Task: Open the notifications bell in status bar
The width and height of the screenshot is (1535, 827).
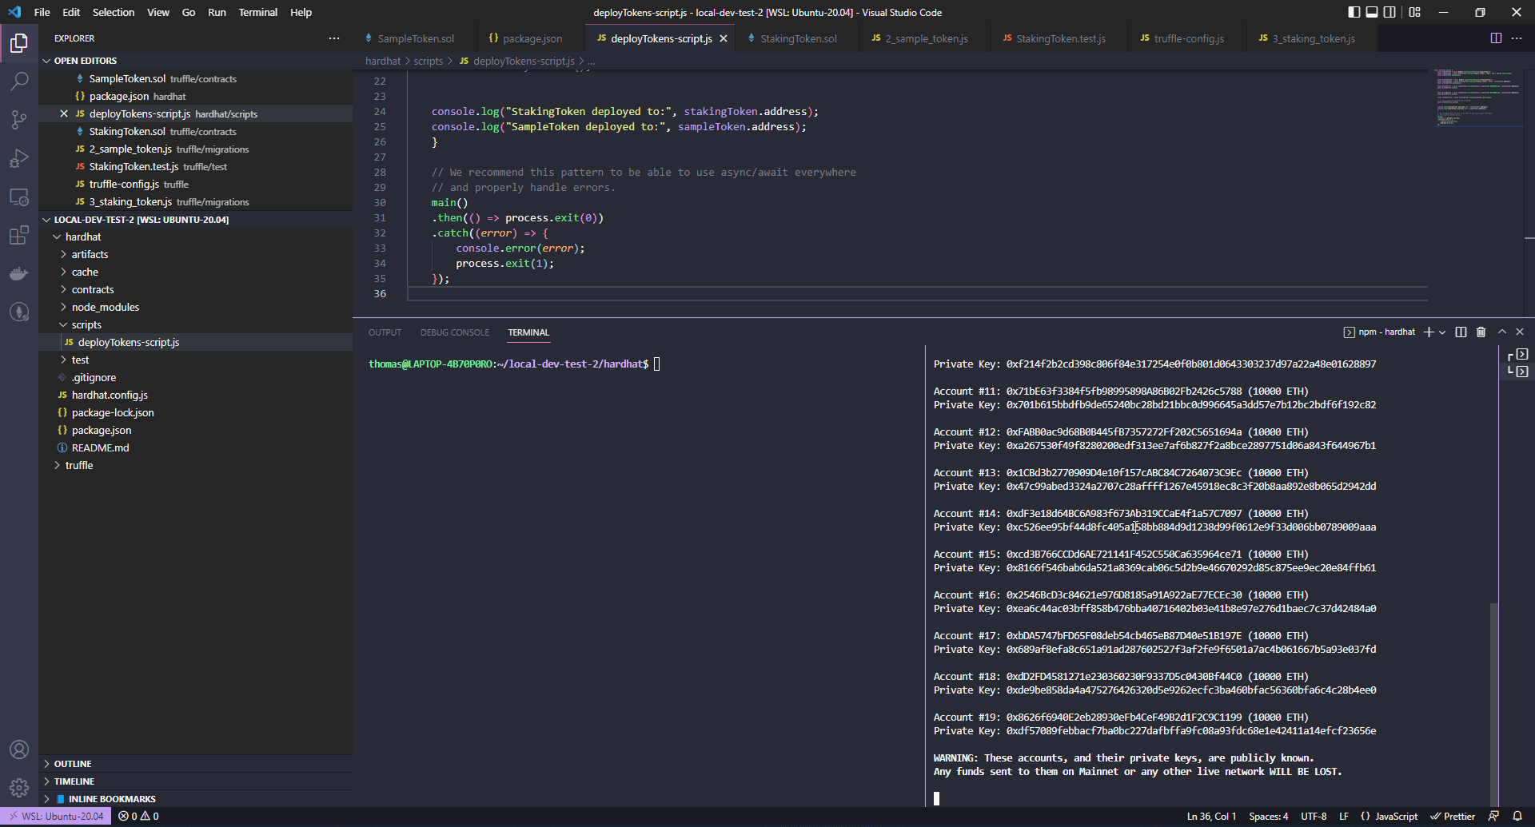Action: click(x=1517, y=816)
